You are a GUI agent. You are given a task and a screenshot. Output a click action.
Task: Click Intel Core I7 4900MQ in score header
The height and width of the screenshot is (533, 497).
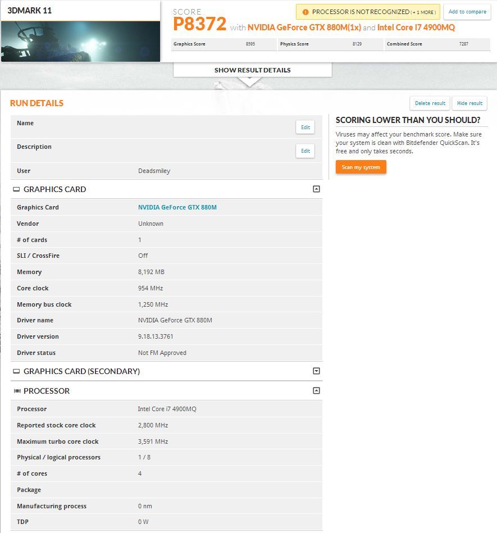(416, 28)
